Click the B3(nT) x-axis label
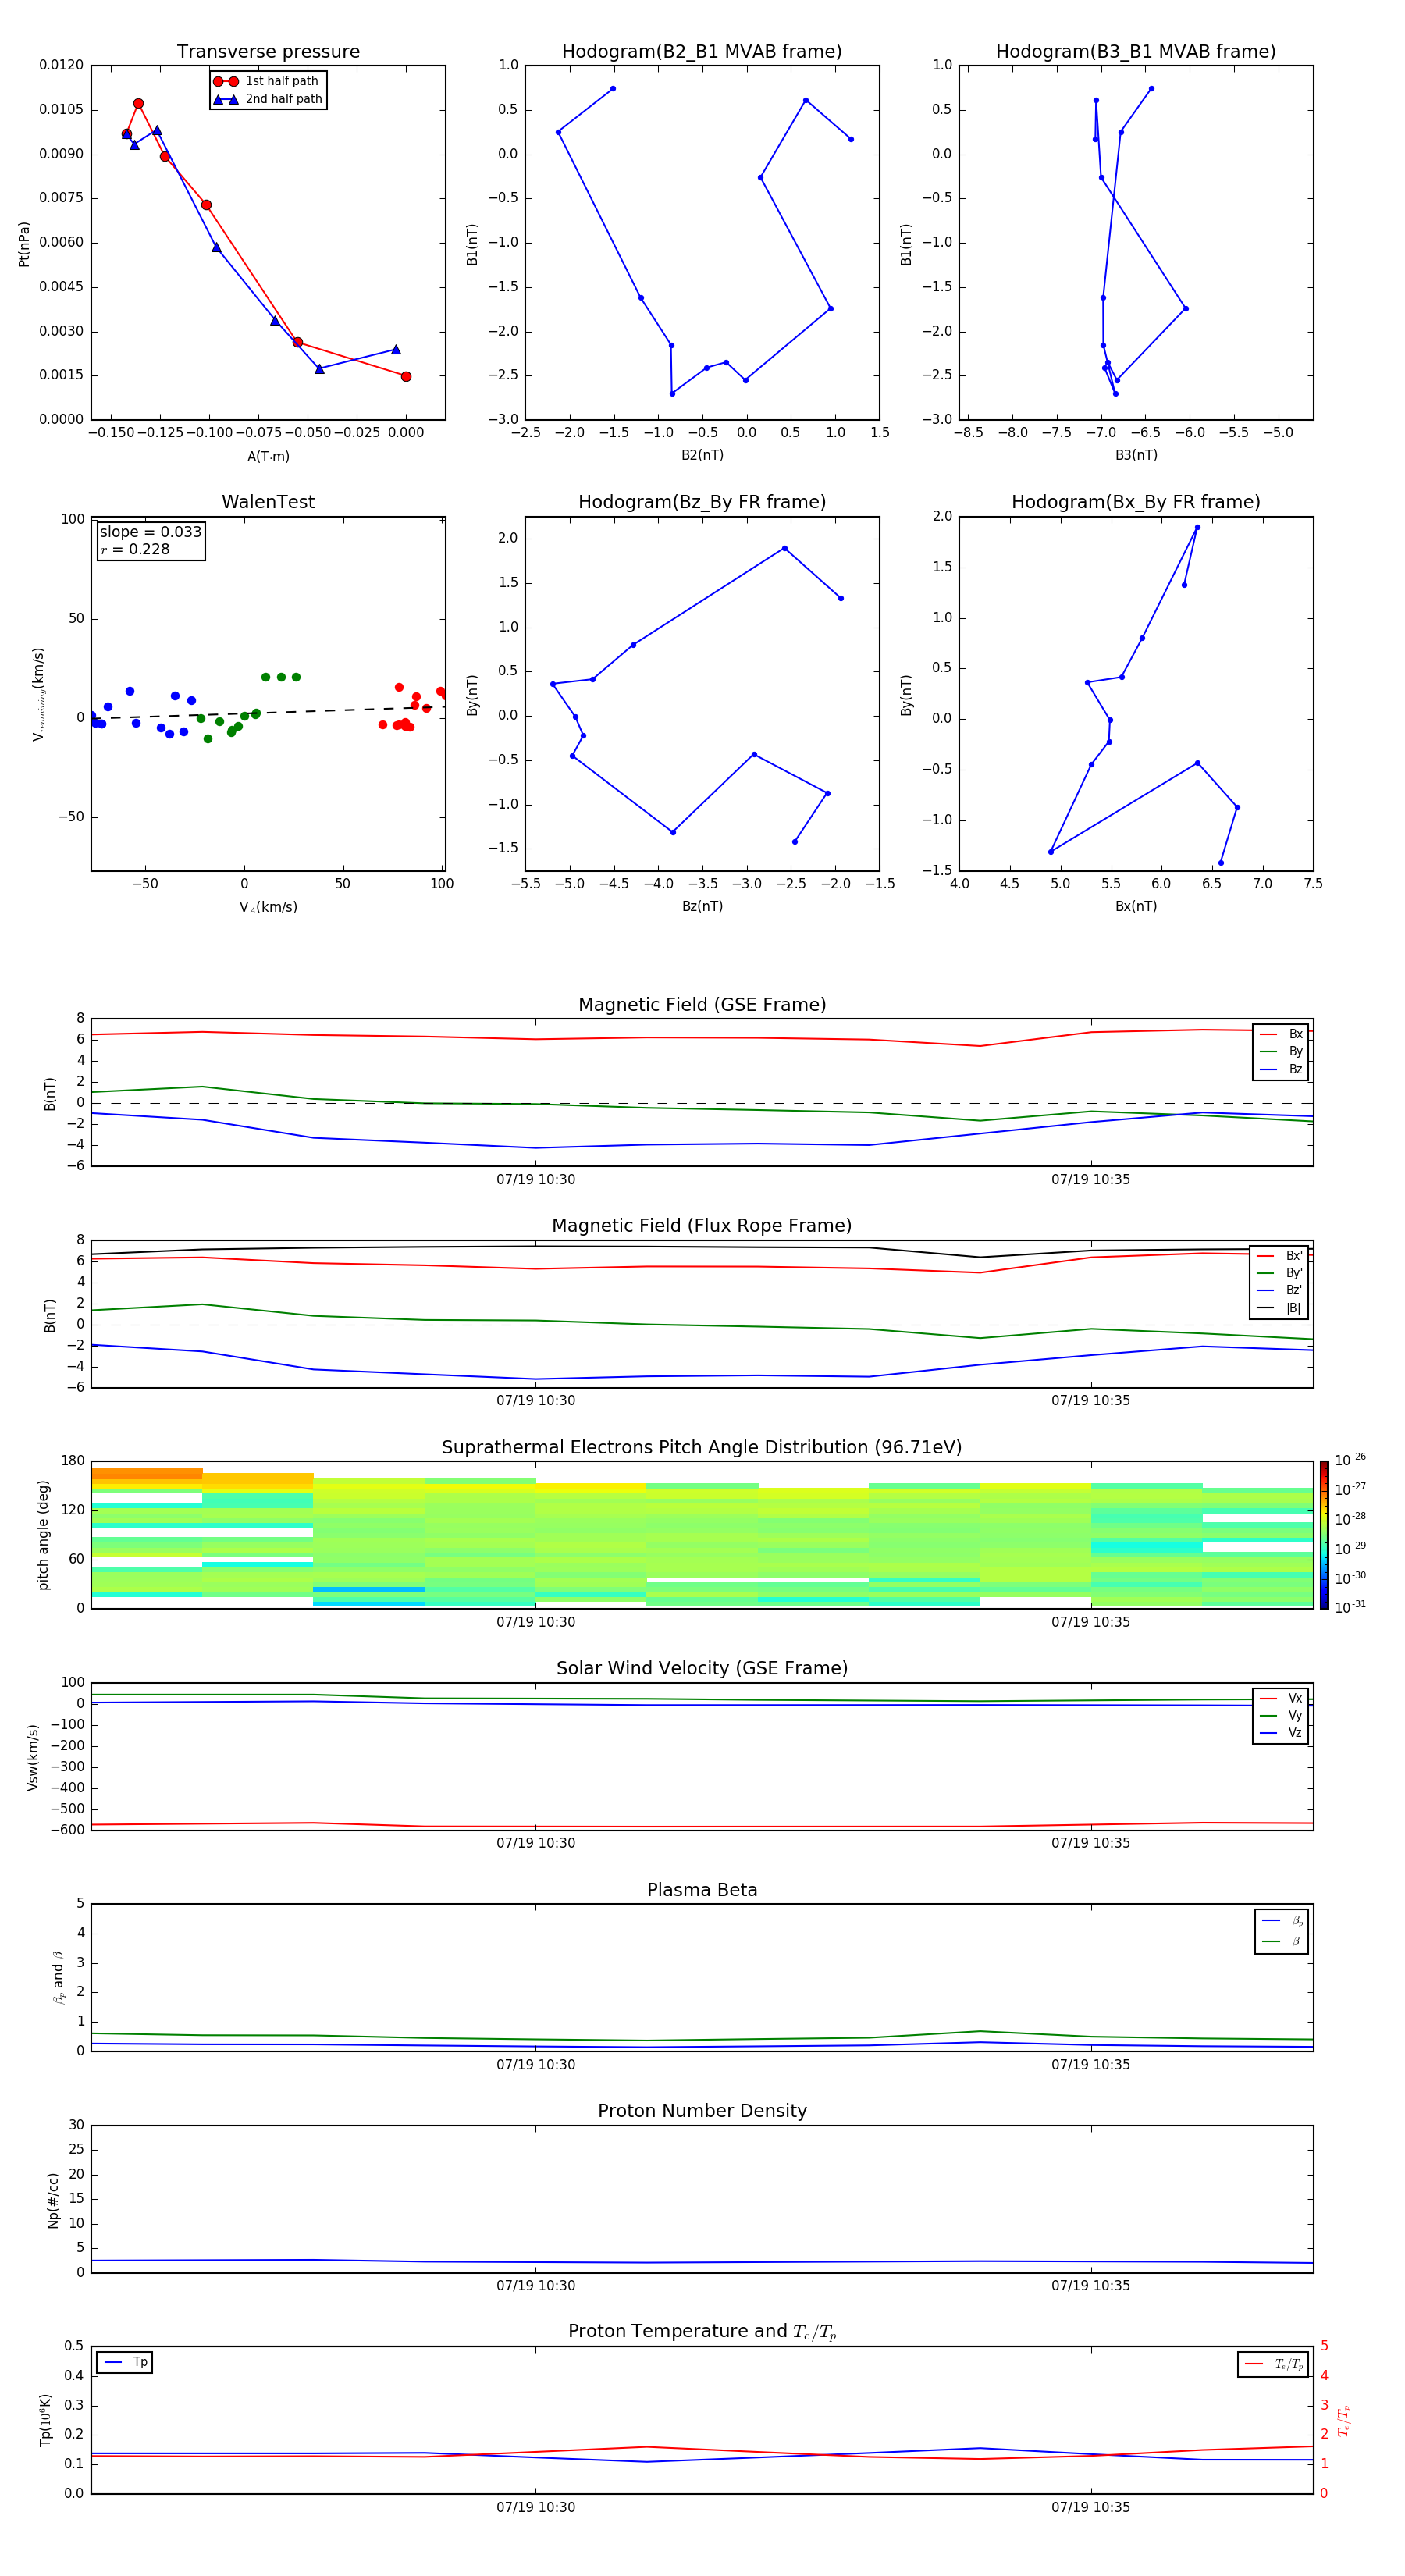Viewport: 1405px width, 2576px height. [x=1136, y=455]
